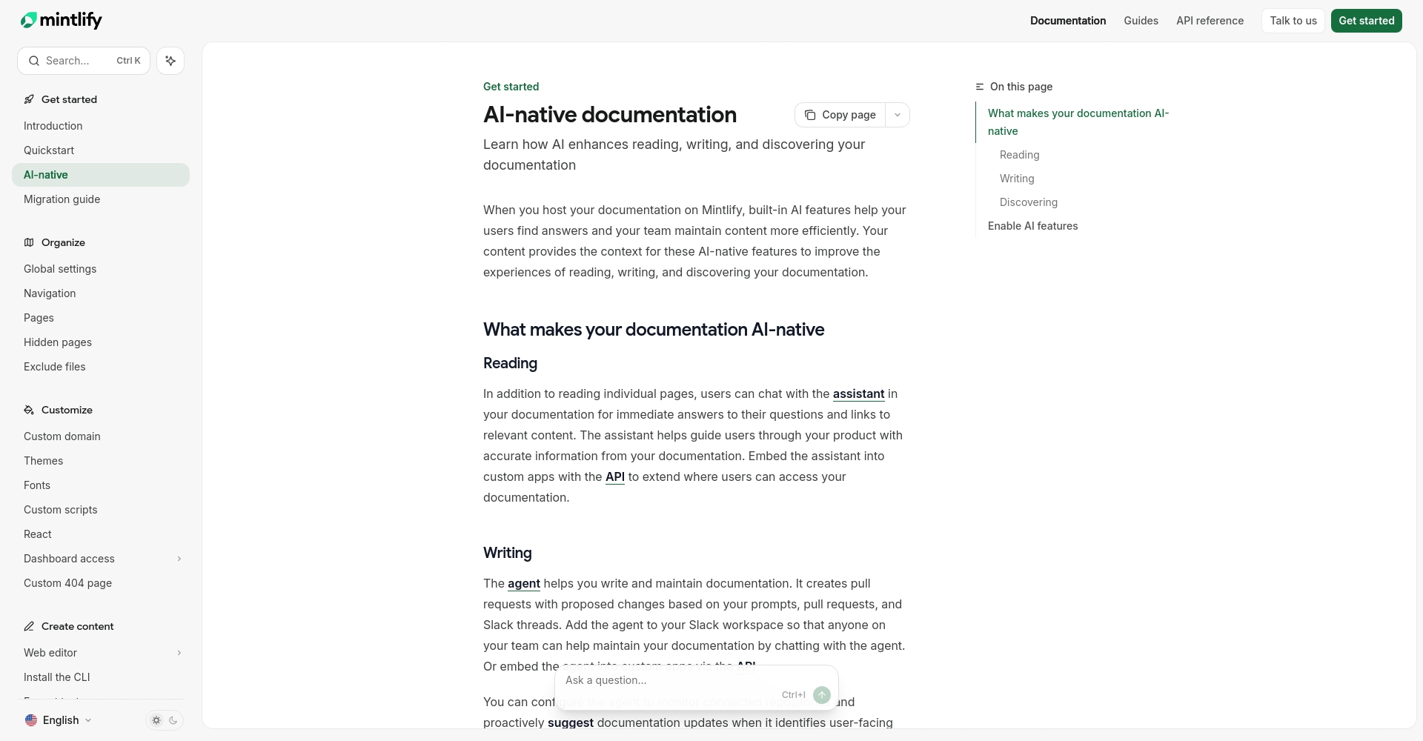Switch to dark mode moon icon
The image size is (1423, 741).
coord(173,720)
